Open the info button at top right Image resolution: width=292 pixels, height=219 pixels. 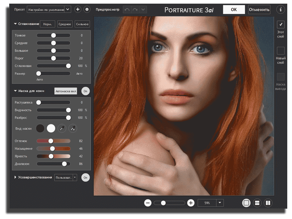[280, 9]
